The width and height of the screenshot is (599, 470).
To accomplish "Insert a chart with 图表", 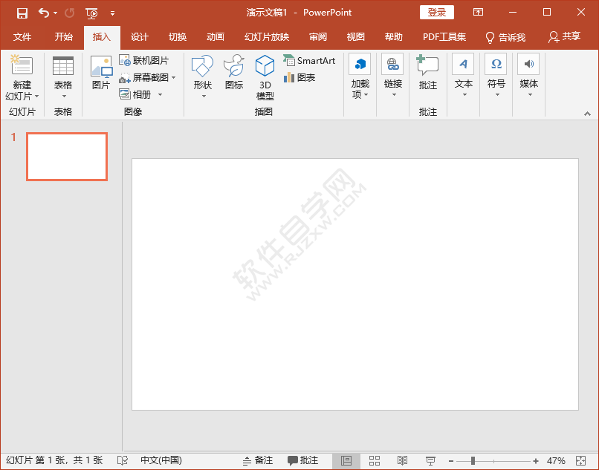I will (x=300, y=76).
